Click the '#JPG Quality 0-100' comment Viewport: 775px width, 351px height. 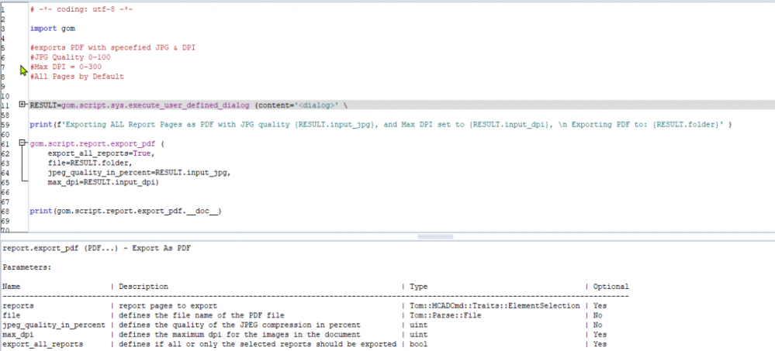[x=70, y=57]
